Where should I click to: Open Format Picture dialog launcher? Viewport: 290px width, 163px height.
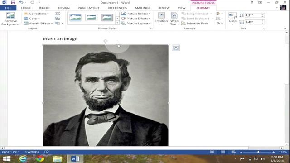[x=151, y=29]
